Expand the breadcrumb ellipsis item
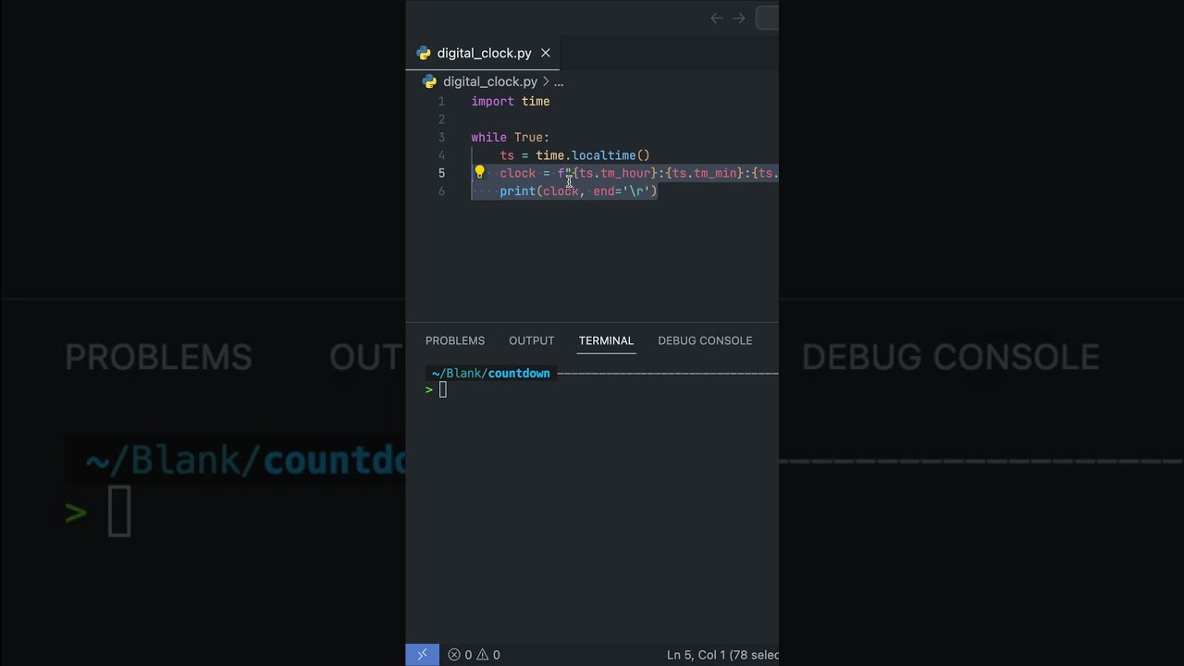 (558, 81)
